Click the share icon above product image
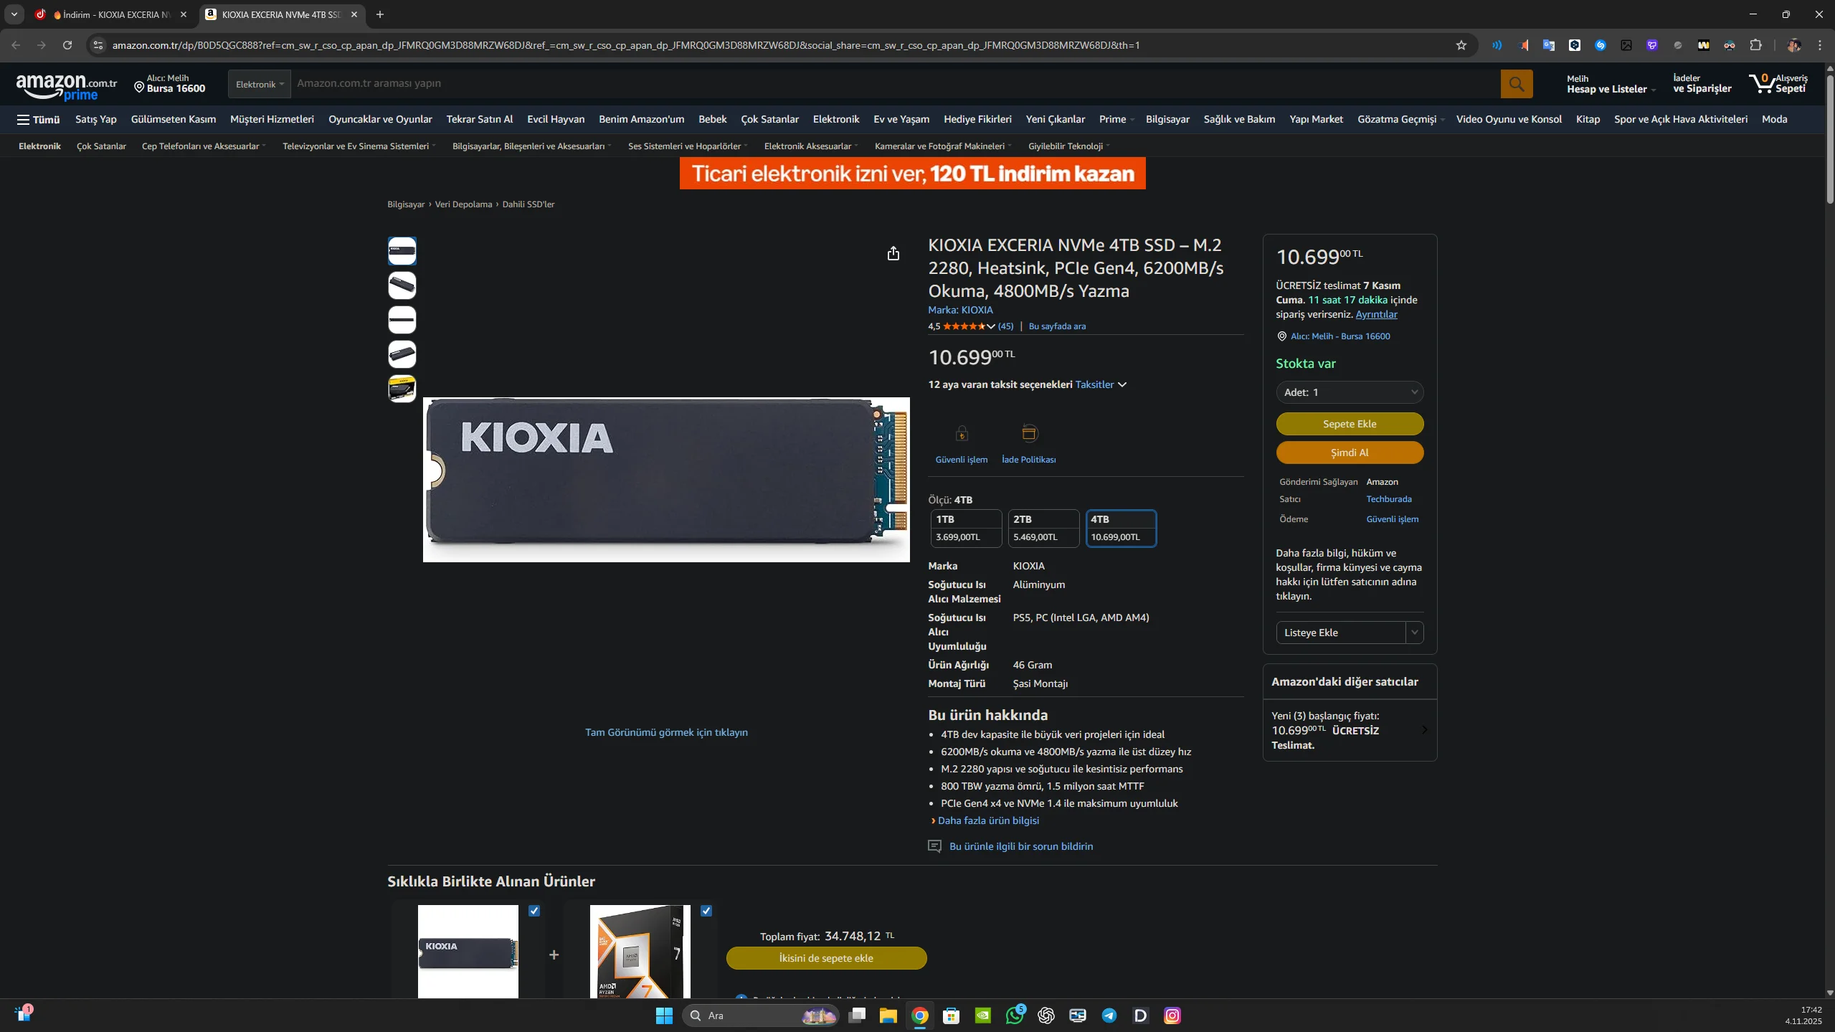Viewport: 1835px width, 1032px height. (x=893, y=253)
